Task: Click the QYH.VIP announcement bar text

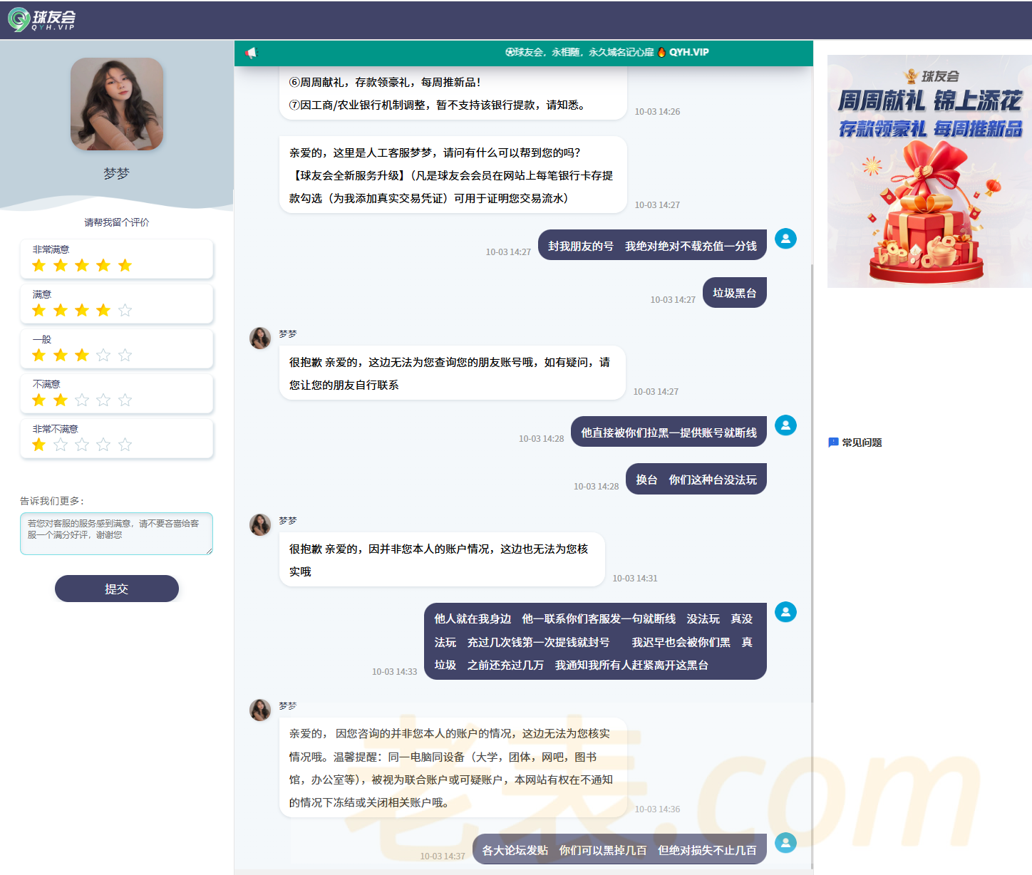Action: (607, 53)
